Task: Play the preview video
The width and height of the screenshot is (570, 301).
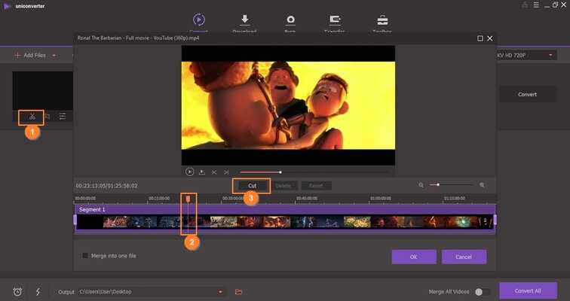Action: [x=189, y=172]
